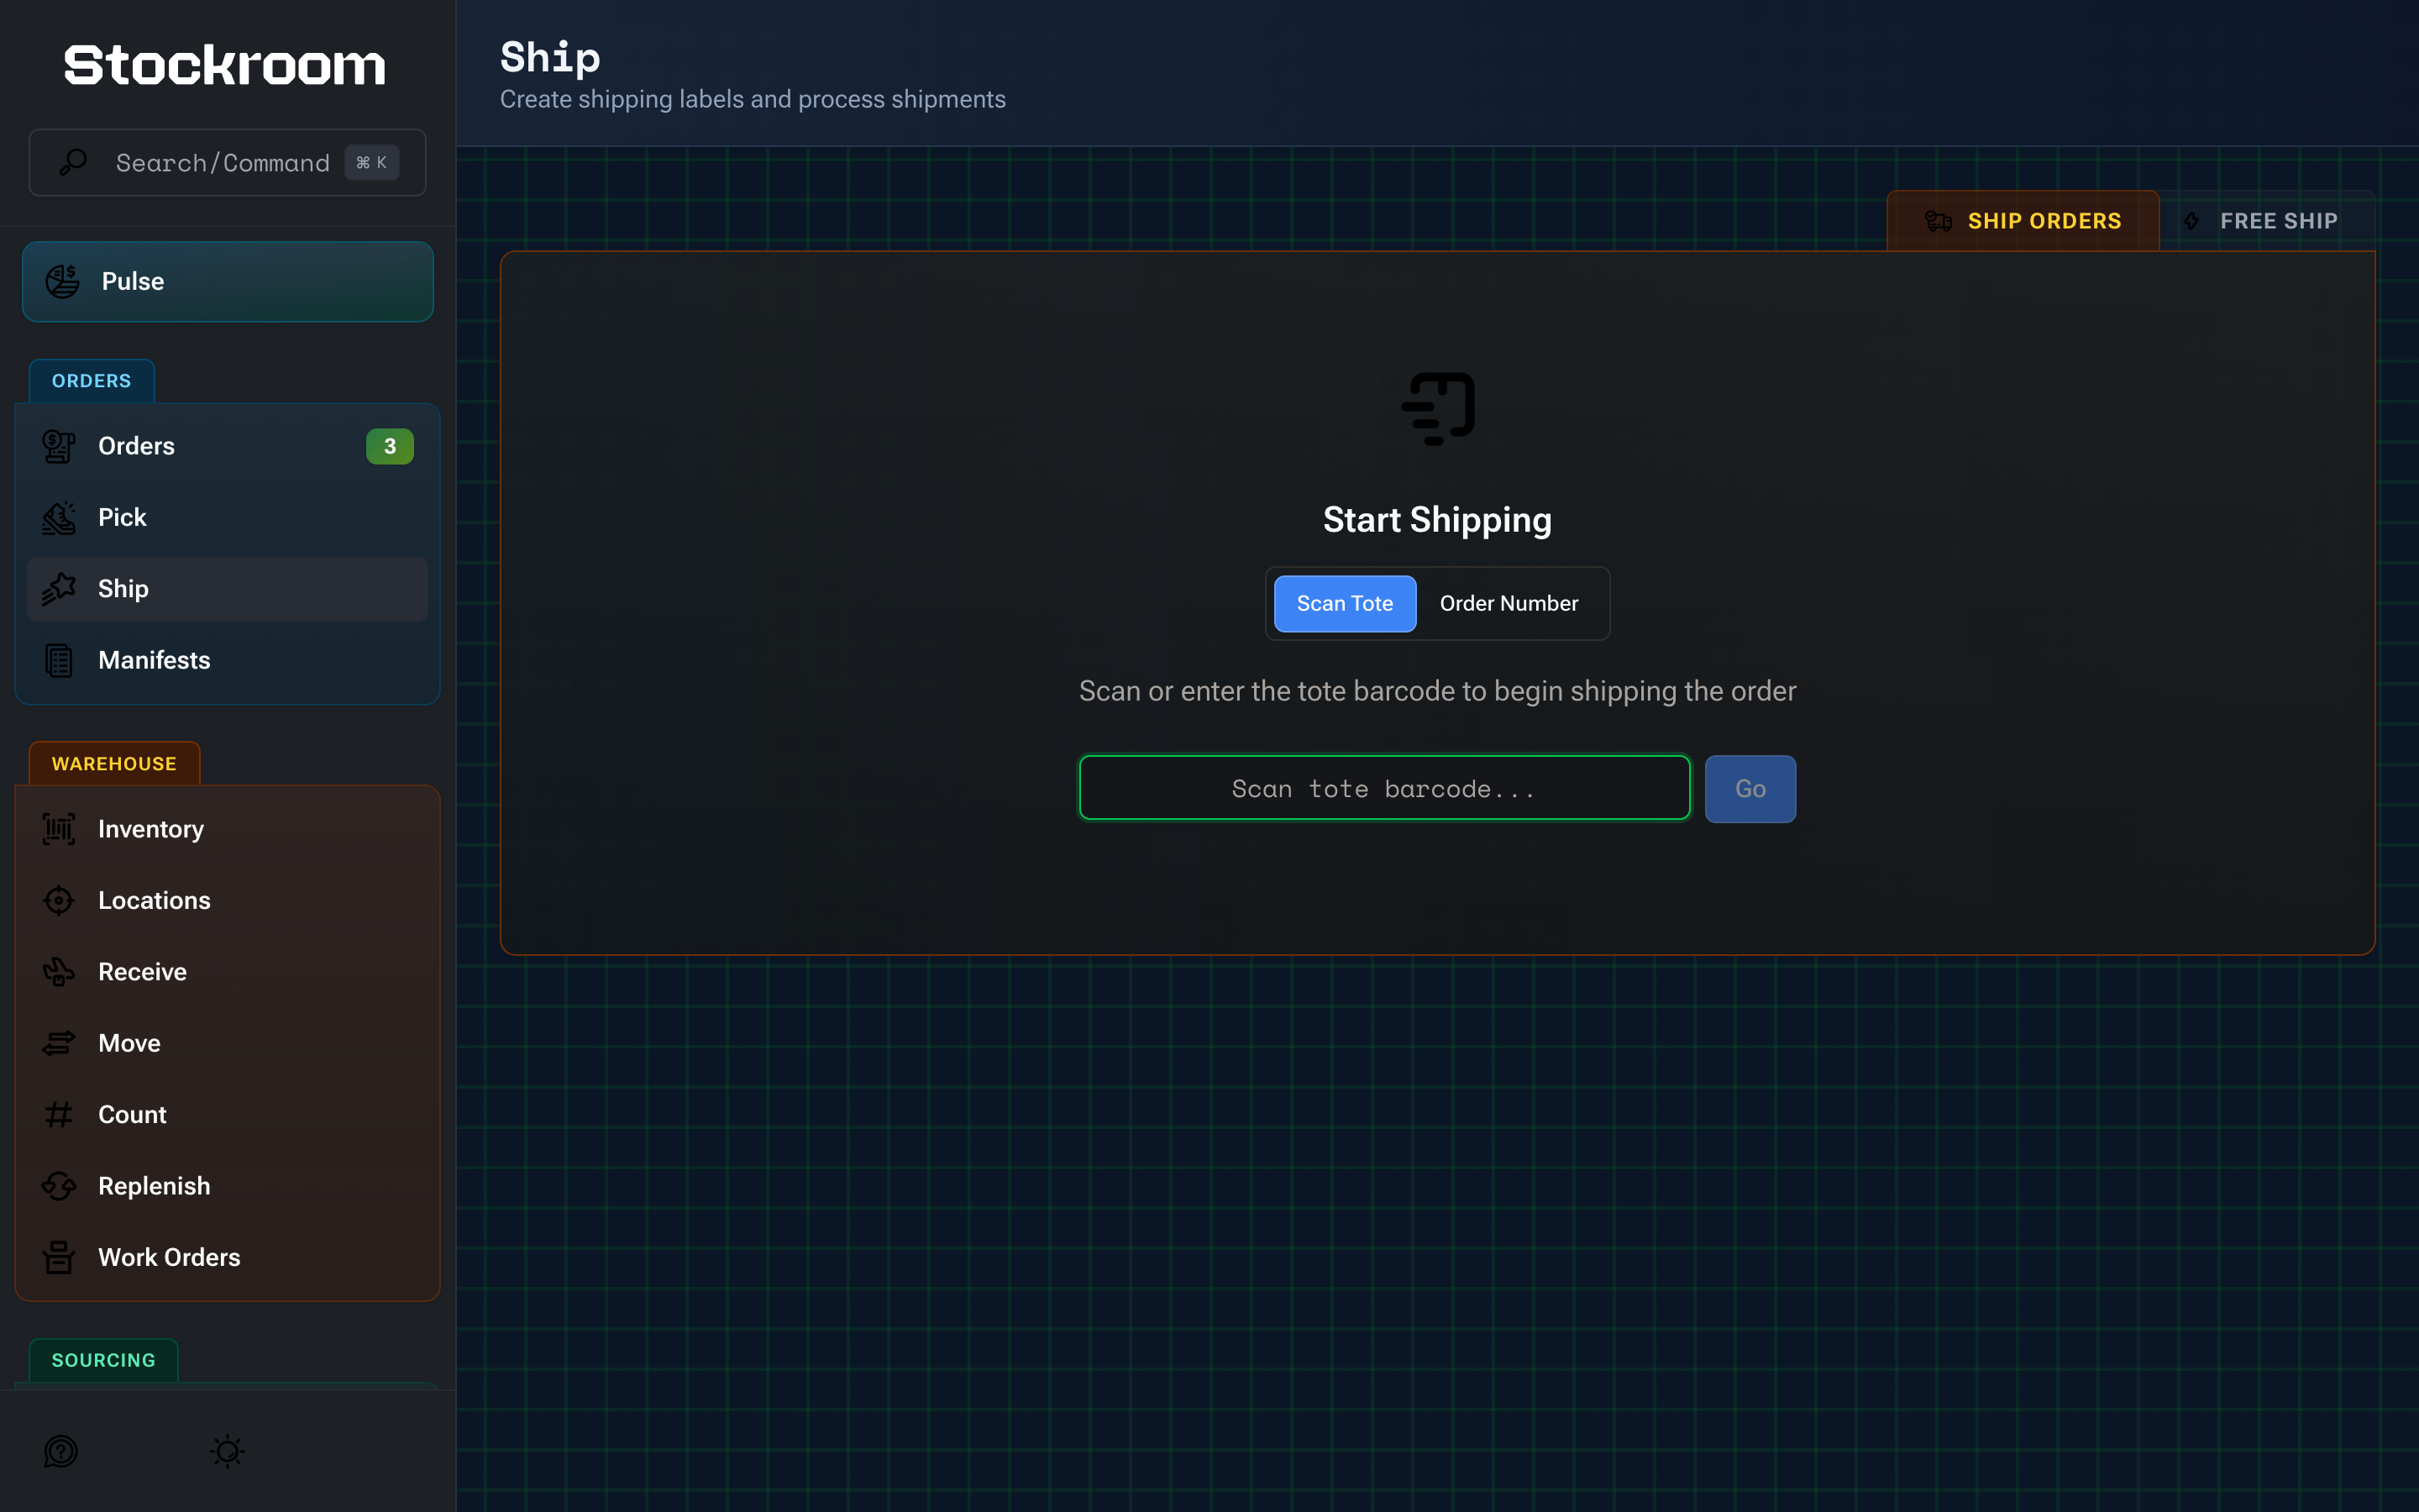Open the Pulse dashboard icon
The width and height of the screenshot is (2419, 1512).
pos(62,281)
